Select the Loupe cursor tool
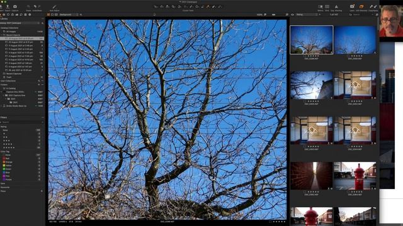 click(x=167, y=7)
